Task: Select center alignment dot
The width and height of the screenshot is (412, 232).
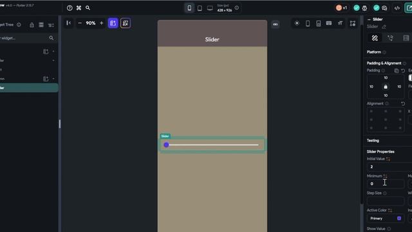Action: 386,120
